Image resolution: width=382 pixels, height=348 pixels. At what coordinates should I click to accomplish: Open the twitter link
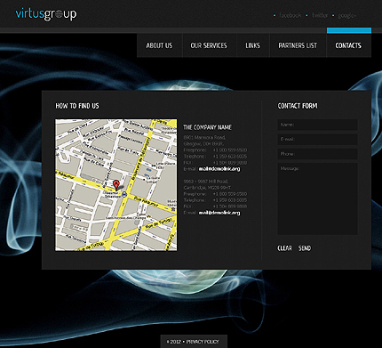(x=320, y=15)
